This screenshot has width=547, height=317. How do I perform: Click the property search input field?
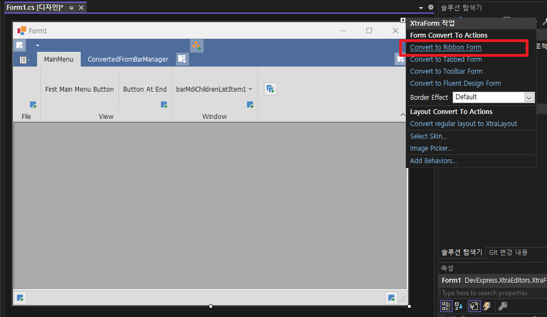tap(493, 293)
